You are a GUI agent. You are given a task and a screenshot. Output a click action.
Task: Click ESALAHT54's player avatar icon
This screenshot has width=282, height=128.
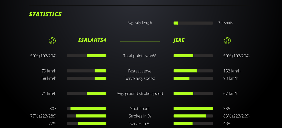52,40
